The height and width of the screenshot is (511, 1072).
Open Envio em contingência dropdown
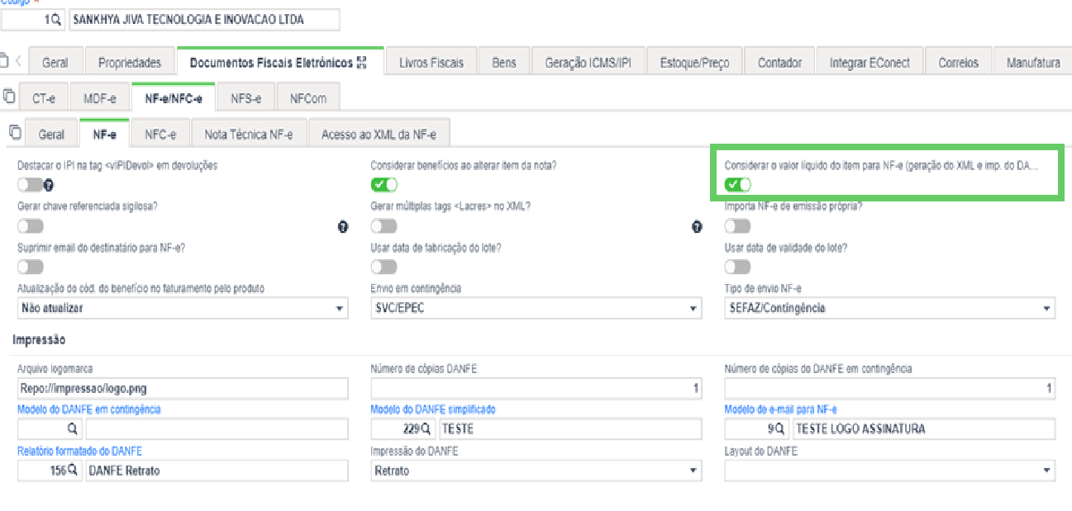point(536,308)
